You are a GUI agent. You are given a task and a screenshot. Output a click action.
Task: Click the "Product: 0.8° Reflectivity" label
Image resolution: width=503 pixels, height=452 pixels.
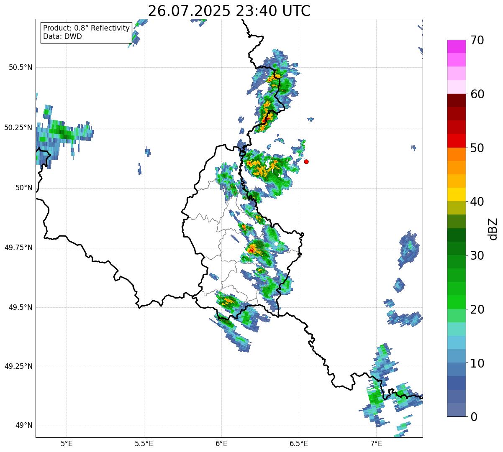pyautogui.click(x=86, y=28)
